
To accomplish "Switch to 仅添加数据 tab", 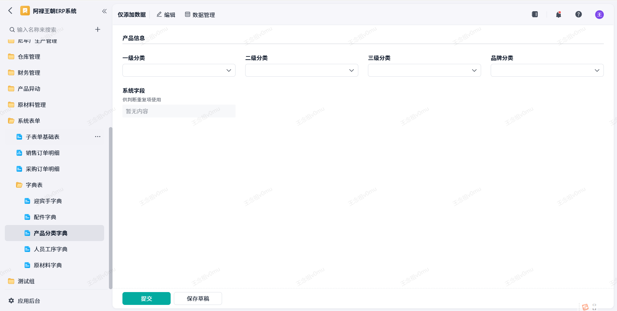I will (132, 15).
